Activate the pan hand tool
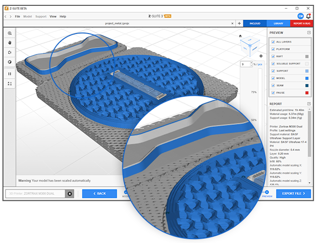This screenshot has width=316, height=243. [9, 43]
